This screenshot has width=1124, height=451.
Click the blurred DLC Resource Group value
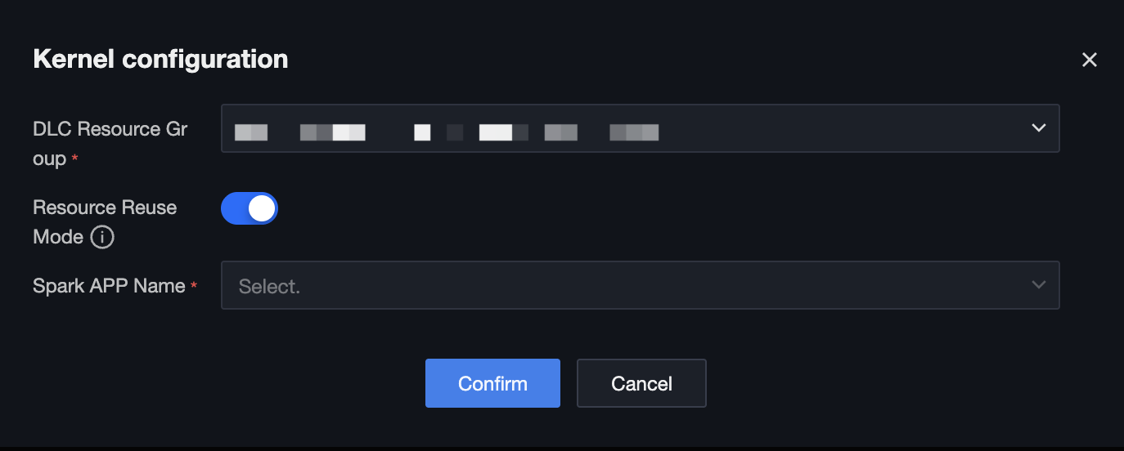pos(447,132)
